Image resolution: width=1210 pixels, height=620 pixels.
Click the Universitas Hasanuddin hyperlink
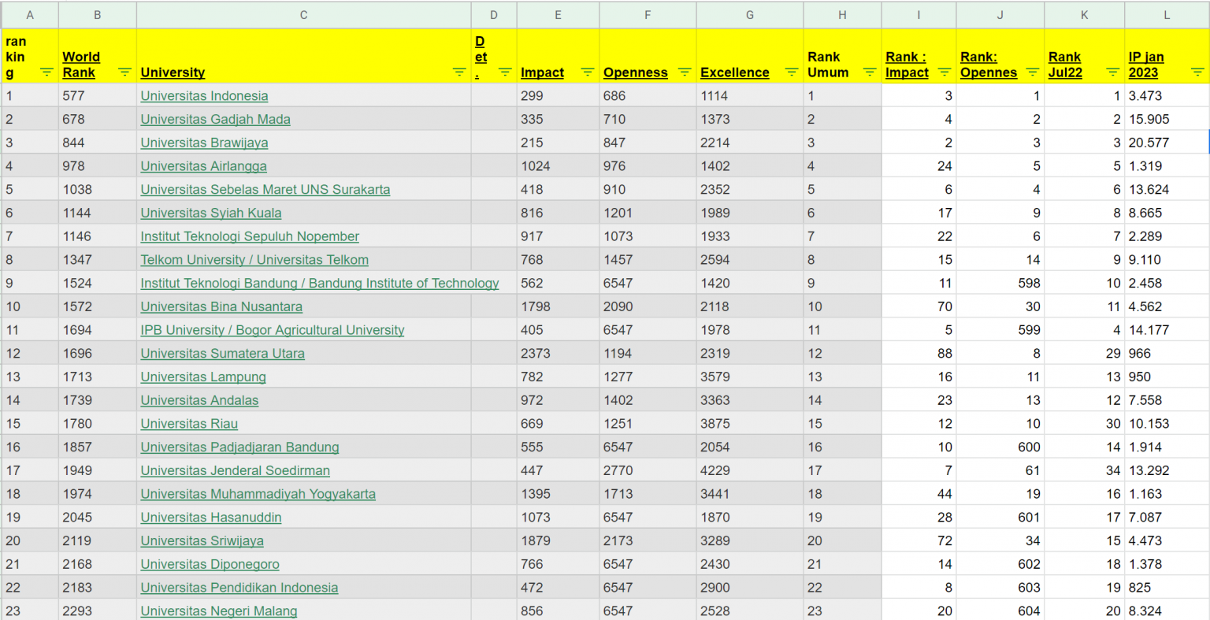[210, 518]
